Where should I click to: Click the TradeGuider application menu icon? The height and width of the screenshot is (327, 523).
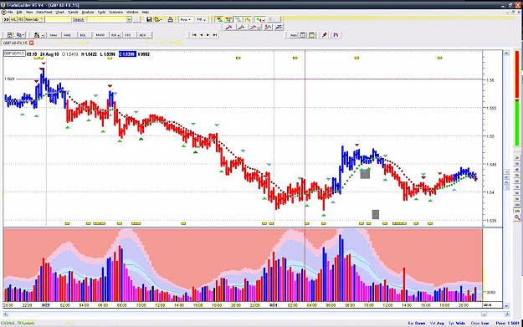pos(3,12)
